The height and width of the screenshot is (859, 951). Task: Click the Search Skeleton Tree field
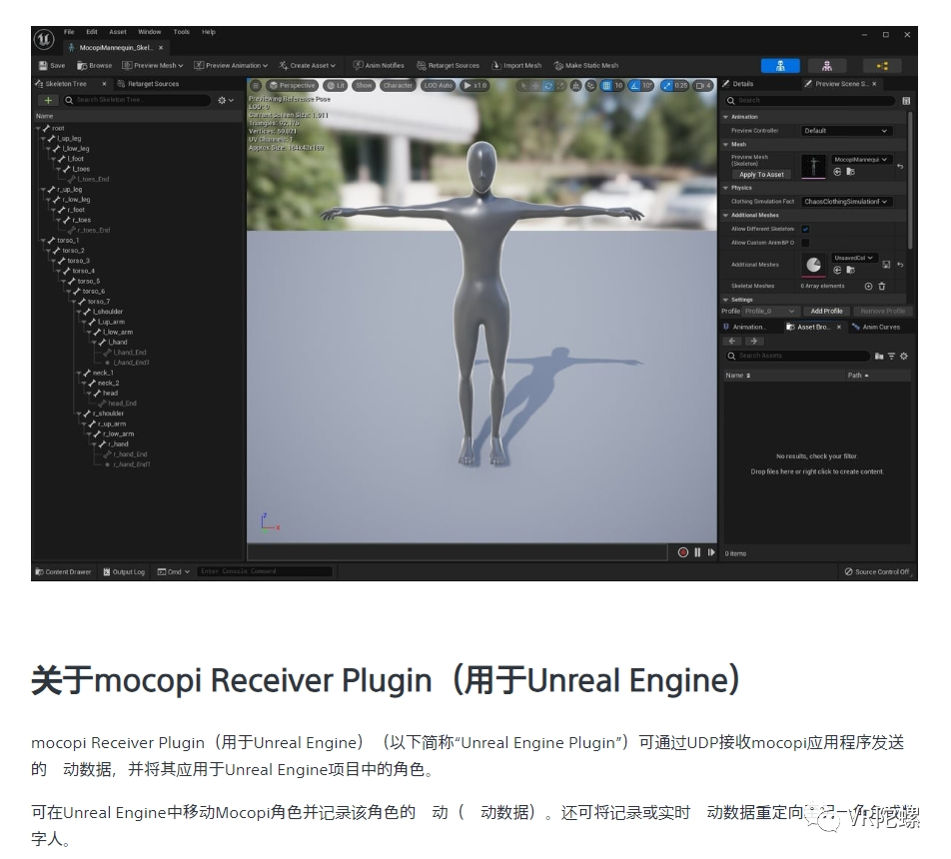137,100
